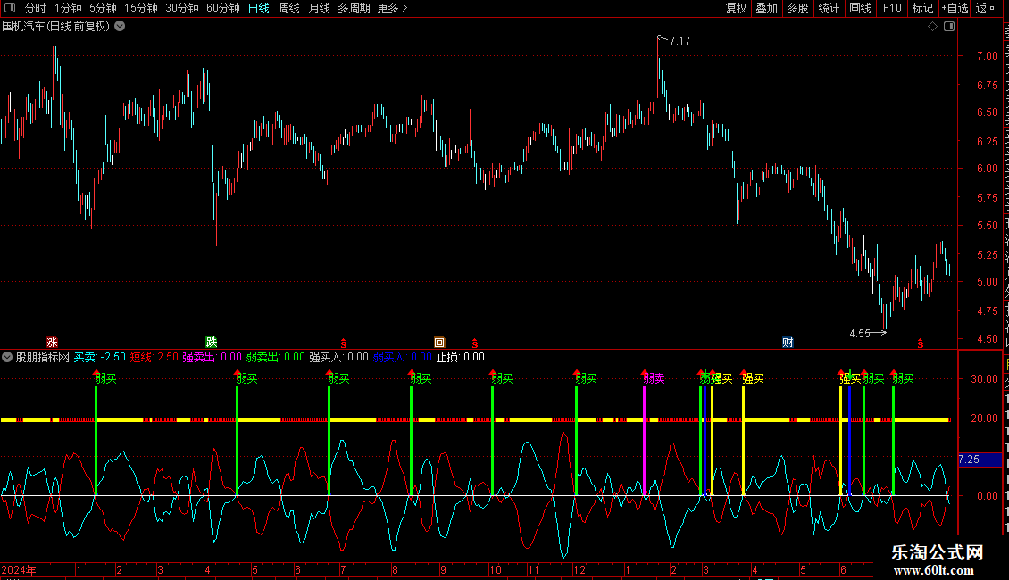The image size is (1009, 580).
Task: Click the green 跌 event marker
Action: pos(211,342)
